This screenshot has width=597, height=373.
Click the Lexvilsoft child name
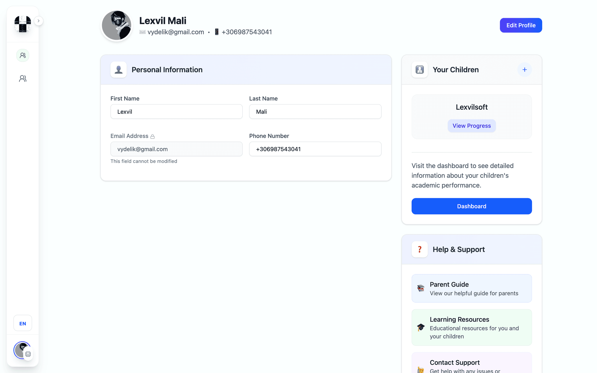pyautogui.click(x=472, y=107)
